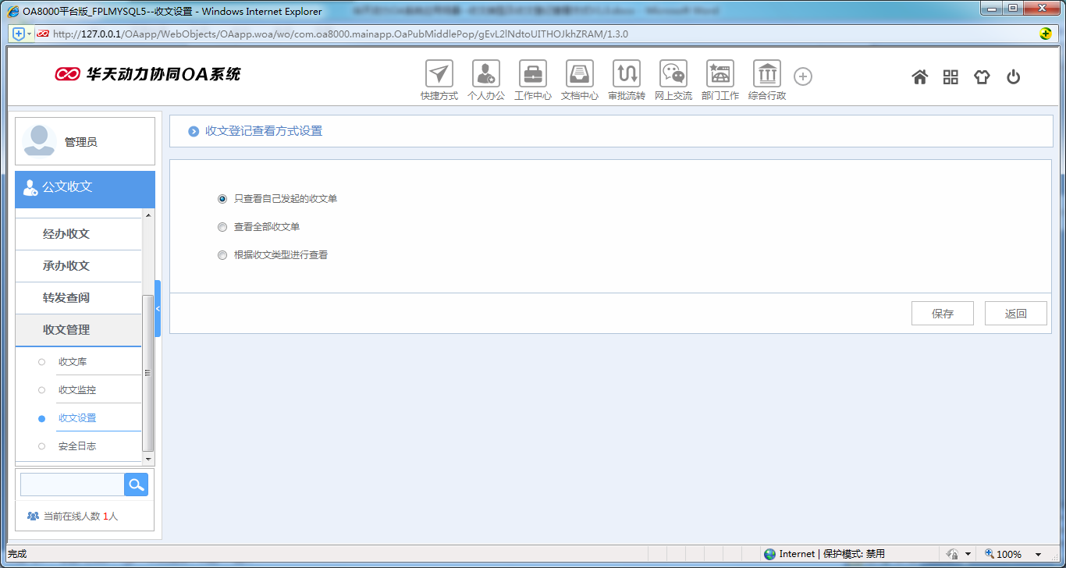Open the 审批流转 approval flow module
1066x568 pixels.
tap(626, 76)
